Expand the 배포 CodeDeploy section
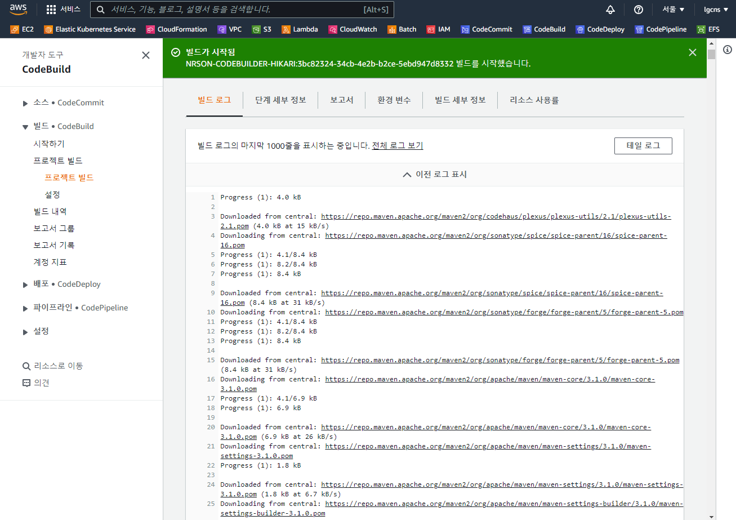The width and height of the screenshot is (736, 520). (x=25, y=285)
